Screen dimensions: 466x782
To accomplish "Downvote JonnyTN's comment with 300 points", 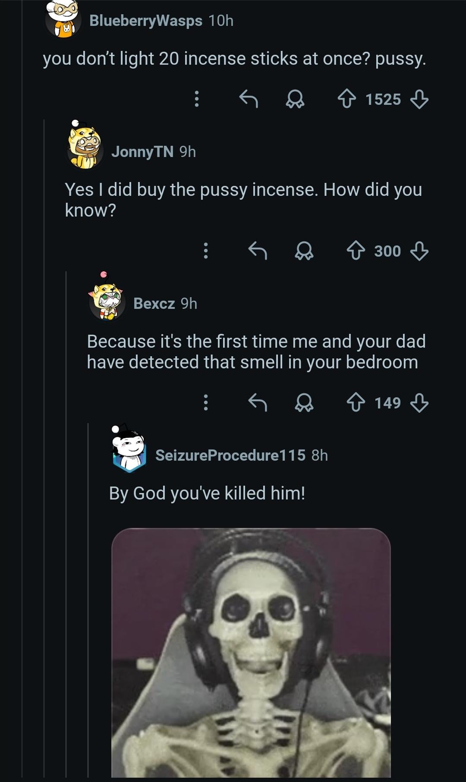I will (419, 251).
